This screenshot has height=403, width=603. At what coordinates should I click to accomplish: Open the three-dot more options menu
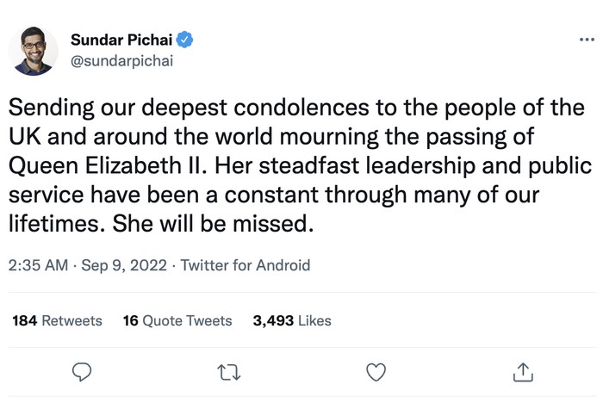(x=586, y=40)
